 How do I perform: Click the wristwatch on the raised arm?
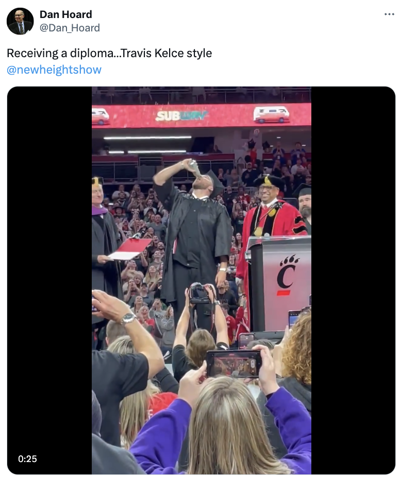point(128,319)
